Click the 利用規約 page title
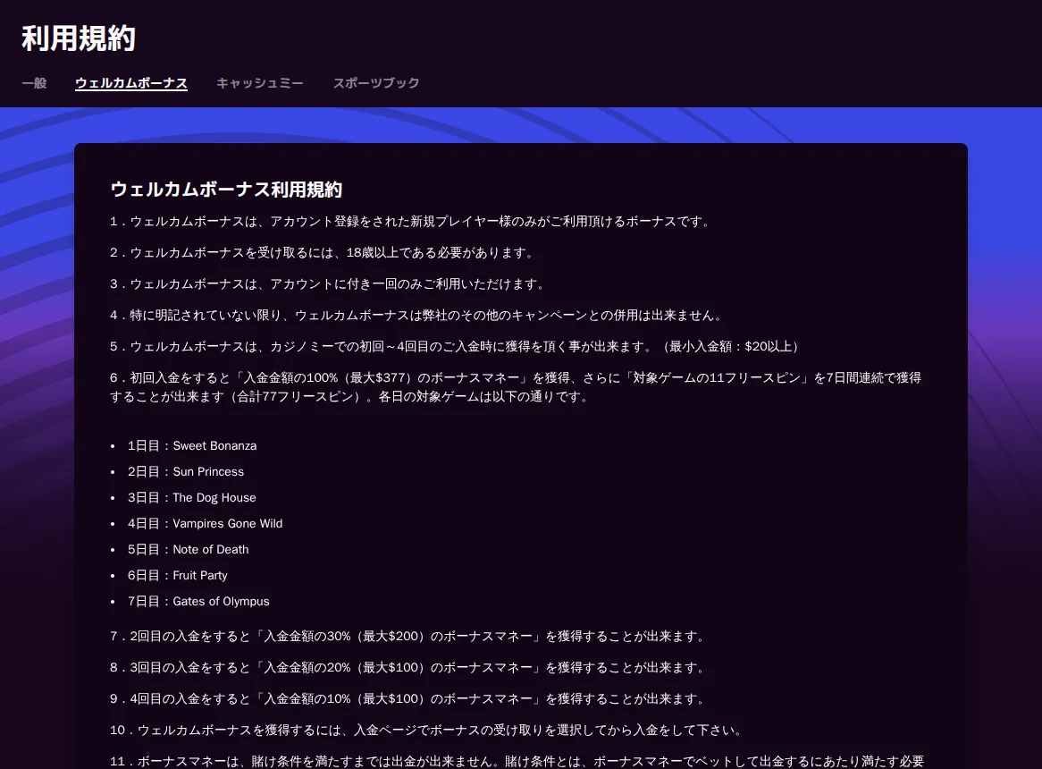Image resolution: width=1042 pixels, height=769 pixels. [79, 38]
